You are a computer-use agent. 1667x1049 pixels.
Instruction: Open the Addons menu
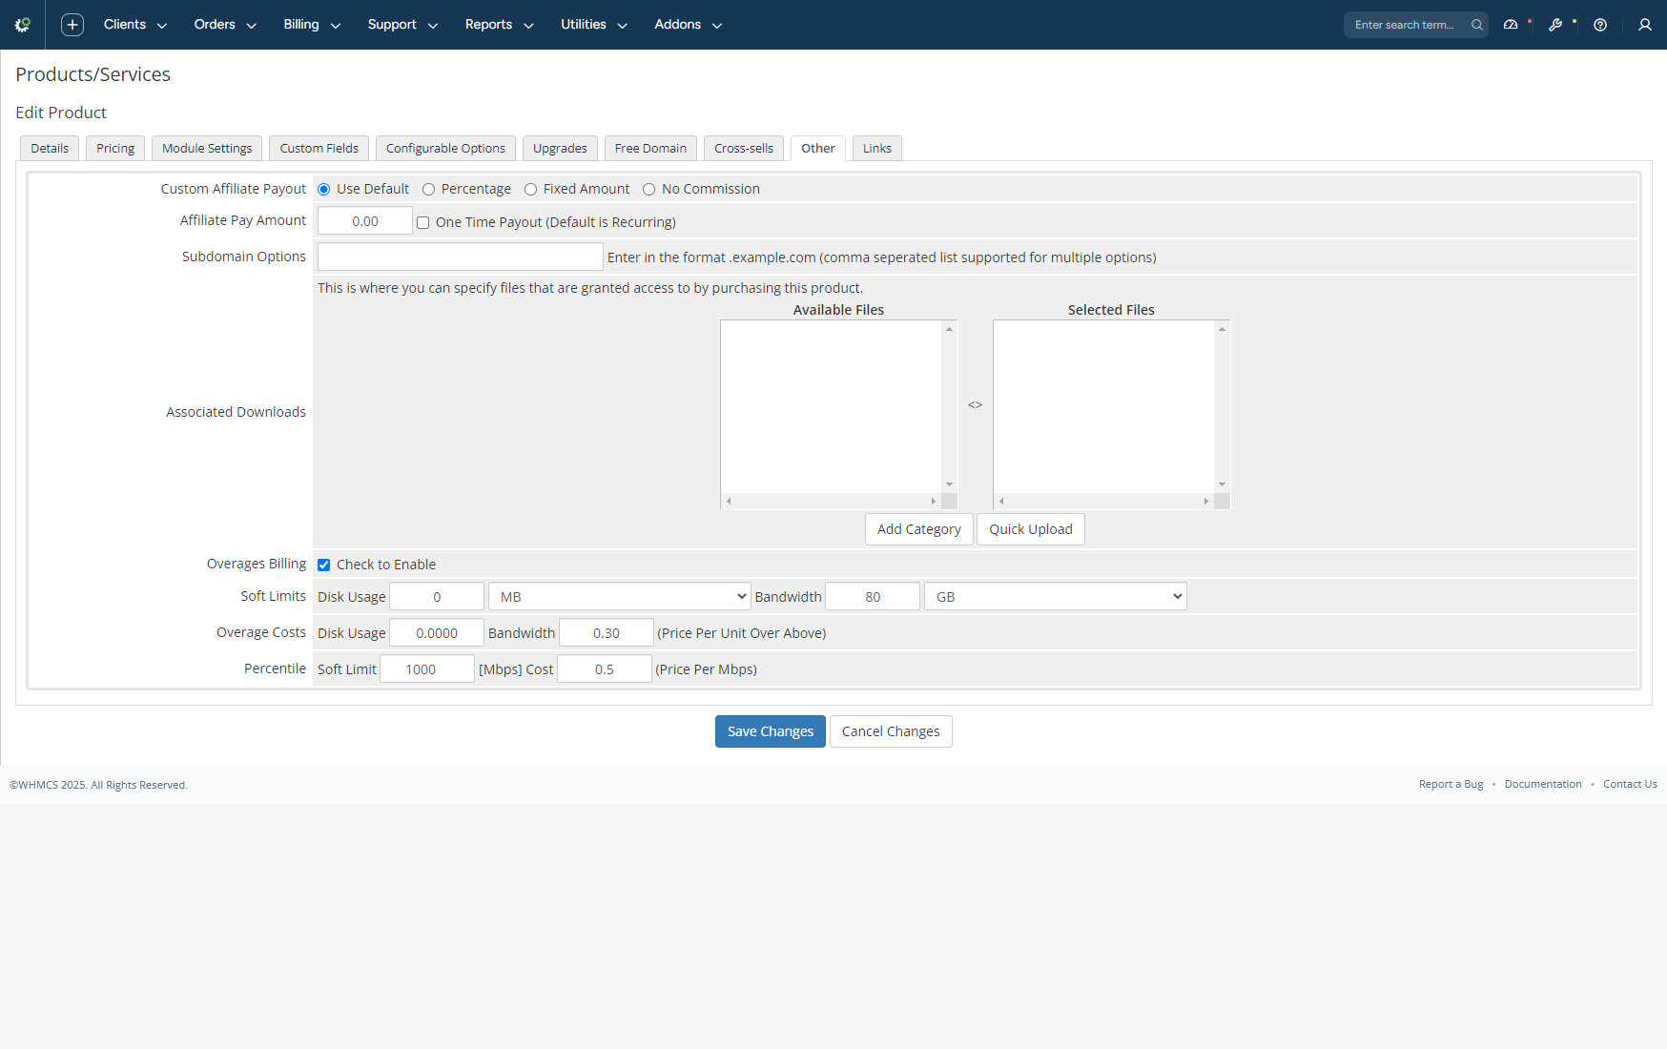[689, 25]
